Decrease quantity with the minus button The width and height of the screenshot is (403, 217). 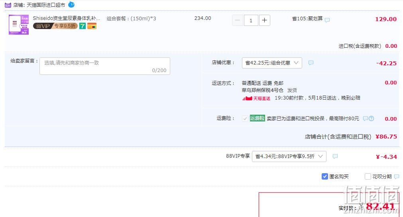[x=238, y=20]
